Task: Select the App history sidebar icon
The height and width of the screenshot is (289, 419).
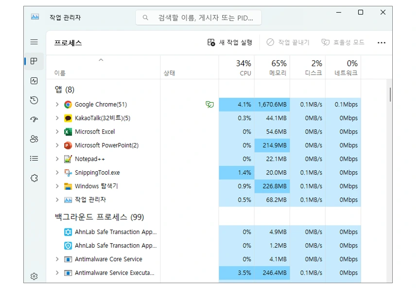Action: [x=34, y=100]
